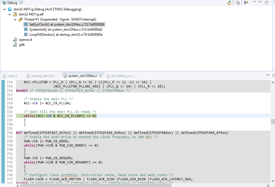
Task: Select the system_stm32f4xx.c editor tab
Action: [82, 76]
